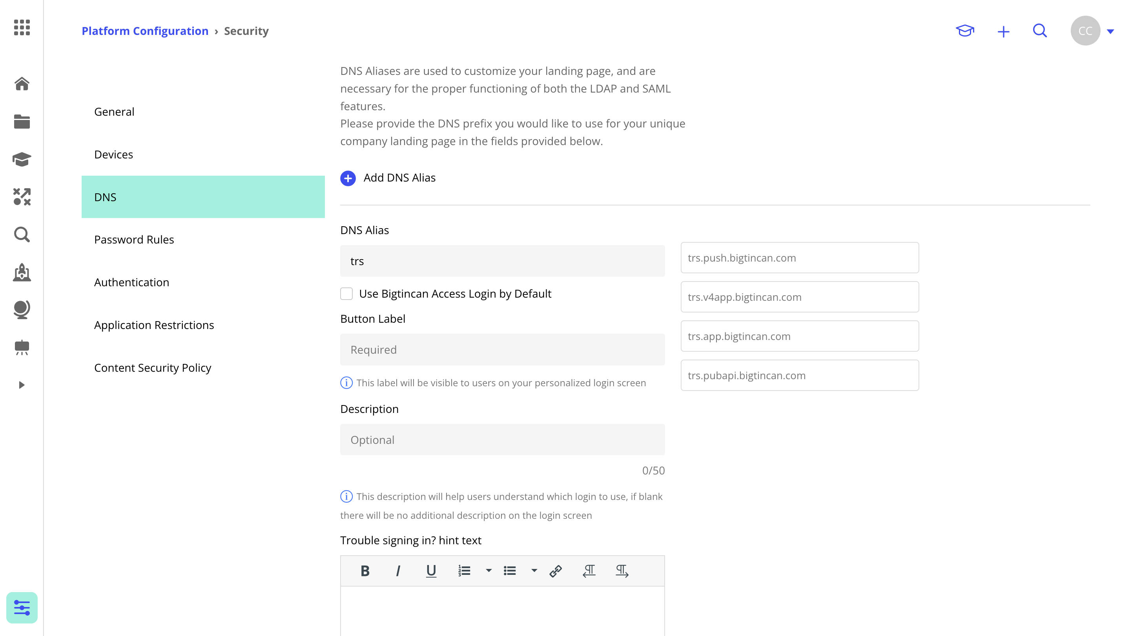Focus the Description optional field
The width and height of the screenshot is (1130, 636).
coord(502,439)
